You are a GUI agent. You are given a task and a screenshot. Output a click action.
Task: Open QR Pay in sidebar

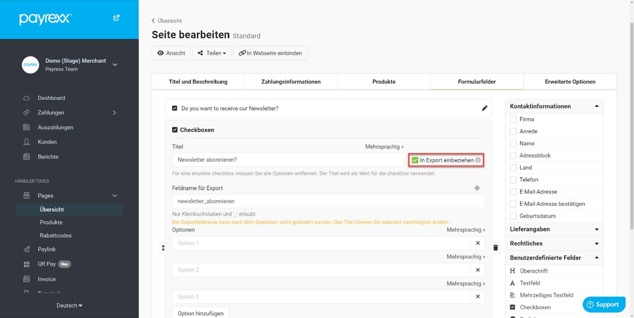click(x=47, y=264)
